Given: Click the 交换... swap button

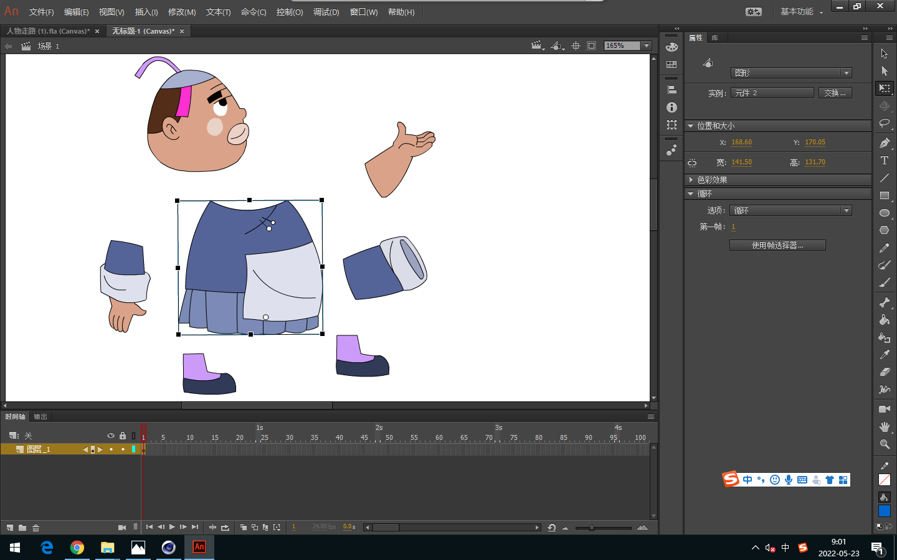Looking at the screenshot, I should [x=835, y=93].
